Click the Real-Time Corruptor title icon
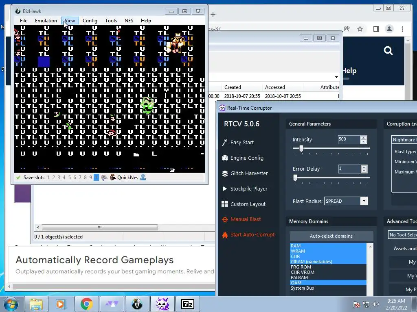The image size is (417, 312). [x=222, y=108]
